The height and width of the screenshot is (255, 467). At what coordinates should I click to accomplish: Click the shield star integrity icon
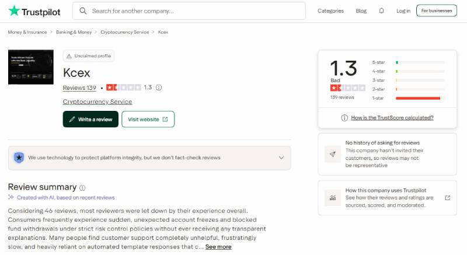point(19,158)
